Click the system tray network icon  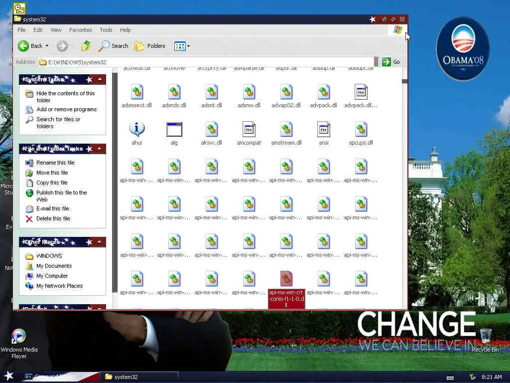[x=473, y=377]
